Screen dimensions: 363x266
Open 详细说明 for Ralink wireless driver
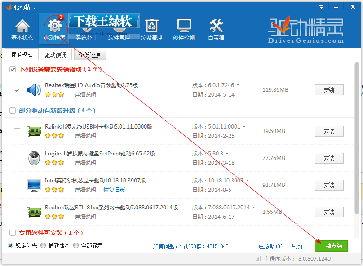[85, 136]
